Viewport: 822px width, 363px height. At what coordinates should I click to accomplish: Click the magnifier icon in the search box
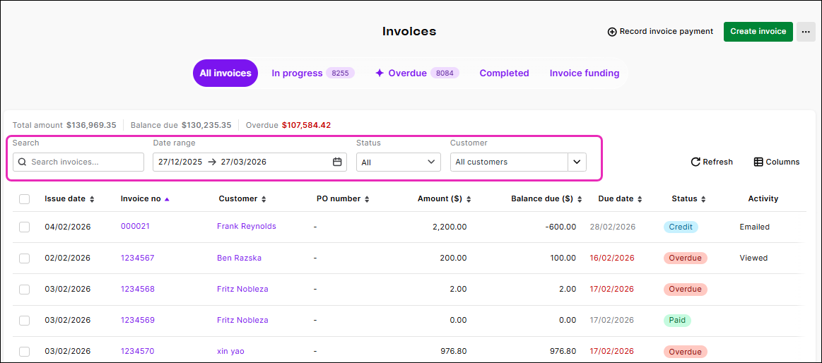tap(22, 162)
